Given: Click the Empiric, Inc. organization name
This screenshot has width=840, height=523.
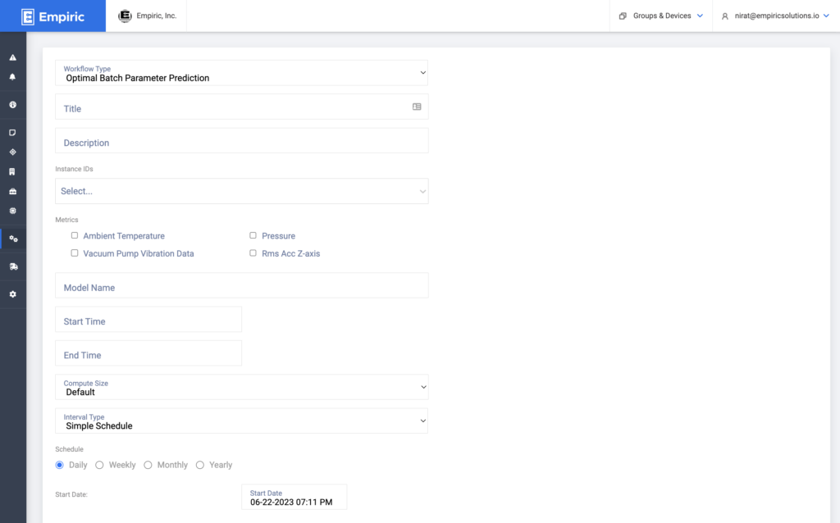Looking at the screenshot, I should point(157,16).
